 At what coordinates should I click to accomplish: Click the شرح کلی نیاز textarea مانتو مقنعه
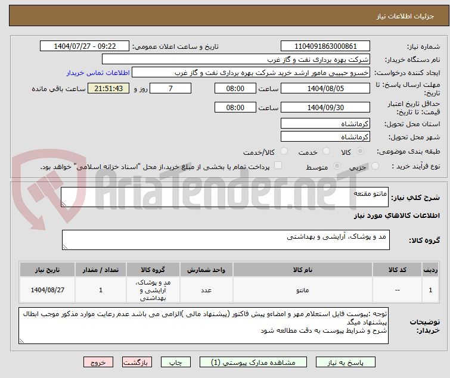225,197
